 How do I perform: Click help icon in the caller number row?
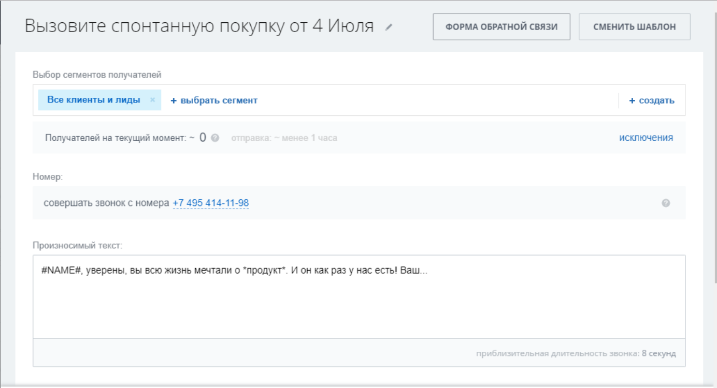tap(666, 203)
